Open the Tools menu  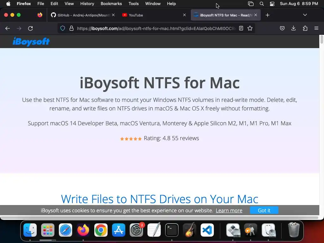click(x=134, y=3)
